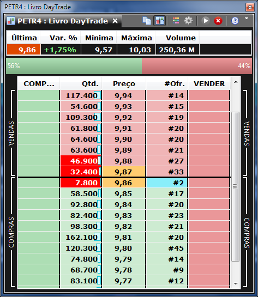Close the PETR4 Livro DayTrade tab
Viewport: 258px width, 297px height.
tap(115, 21)
